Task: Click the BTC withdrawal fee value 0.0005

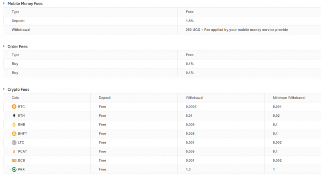Action: pos(191,106)
